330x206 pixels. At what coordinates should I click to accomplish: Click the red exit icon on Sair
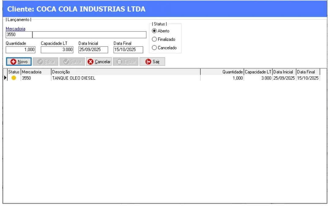pos(148,62)
